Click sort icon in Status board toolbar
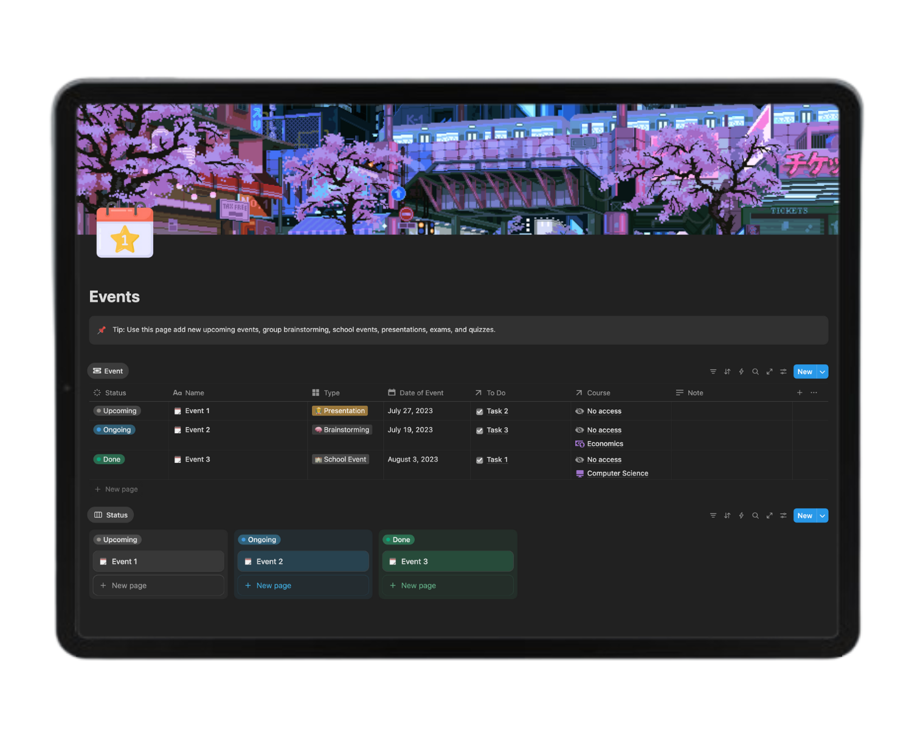Viewport: 912px width, 730px height. pyautogui.click(x=727, y=516)
